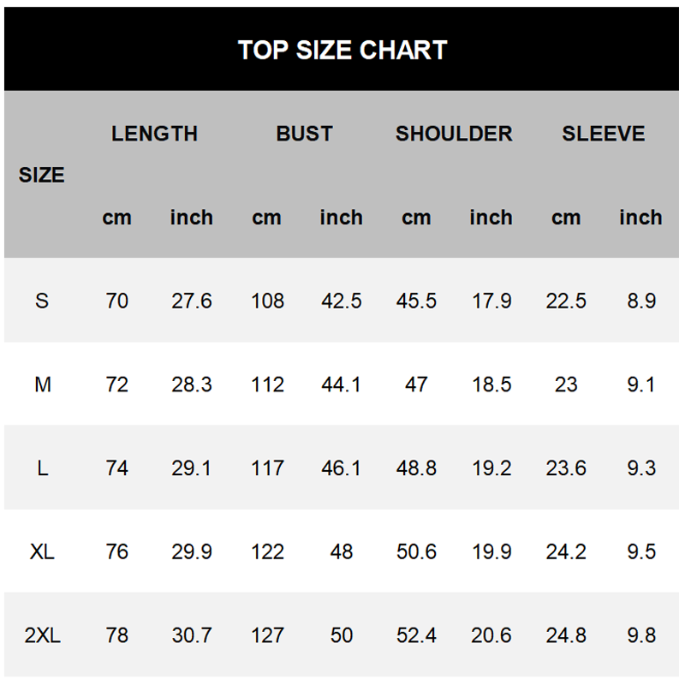Select the LENGTH column header
This screenshot has height=685, width=685.
click(x=155, y=134)
